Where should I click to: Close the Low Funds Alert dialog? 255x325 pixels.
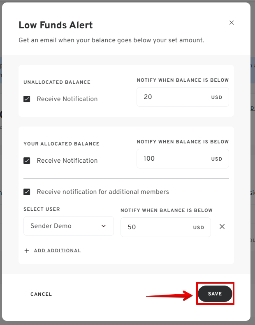(232, 23)
